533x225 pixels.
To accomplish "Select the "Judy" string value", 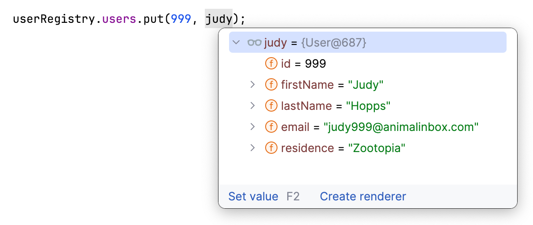I will coord(365,84).
